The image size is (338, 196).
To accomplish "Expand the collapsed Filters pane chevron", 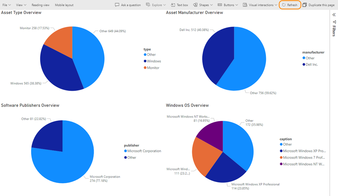I will (334, 15).
